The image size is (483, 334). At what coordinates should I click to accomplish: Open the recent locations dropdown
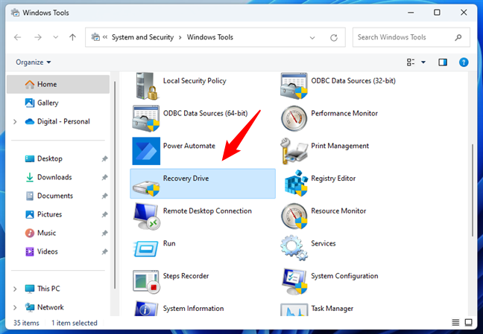[55, 37]
